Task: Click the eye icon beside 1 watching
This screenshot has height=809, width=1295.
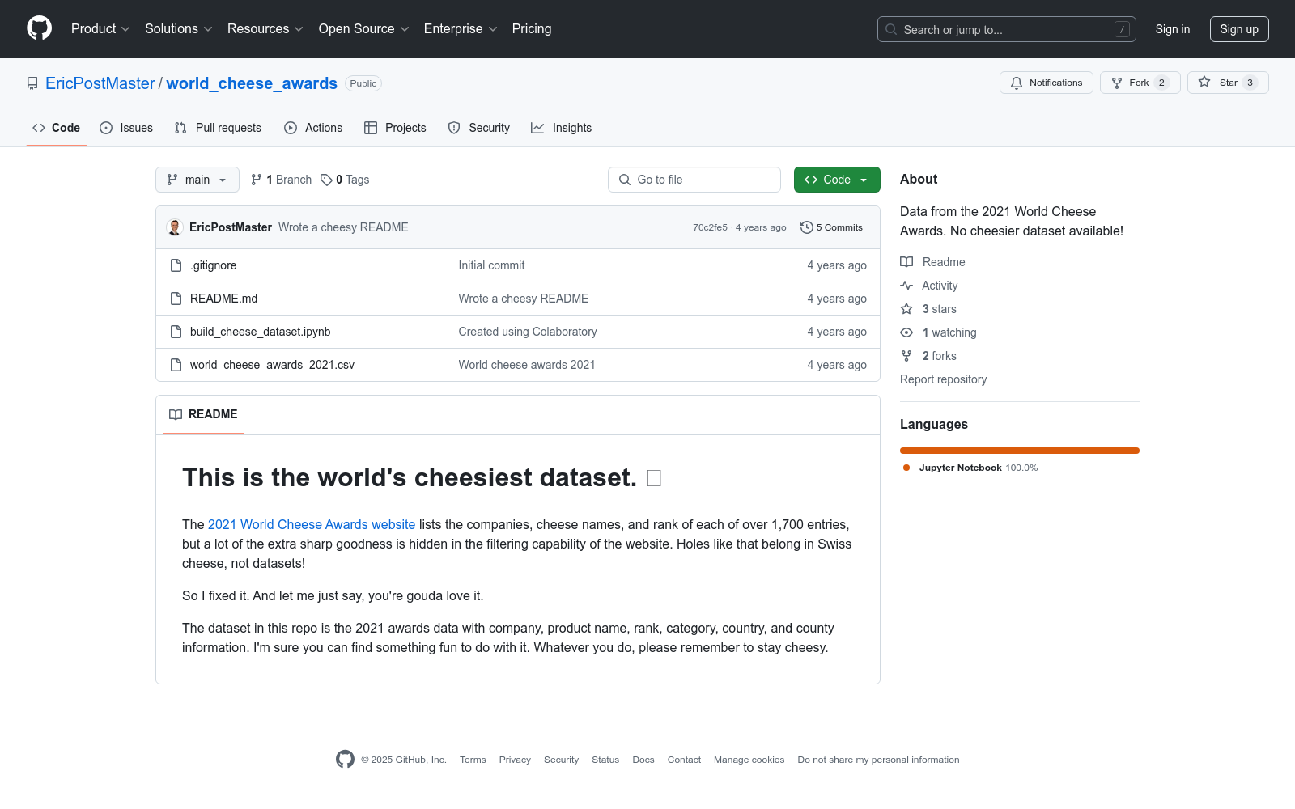Action: (906, 332)
